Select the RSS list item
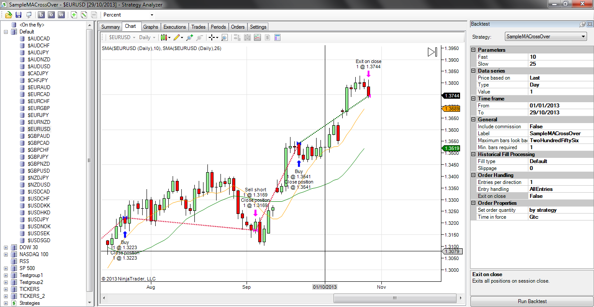Screen dimensions: 594x307 (x=24, y=261)
